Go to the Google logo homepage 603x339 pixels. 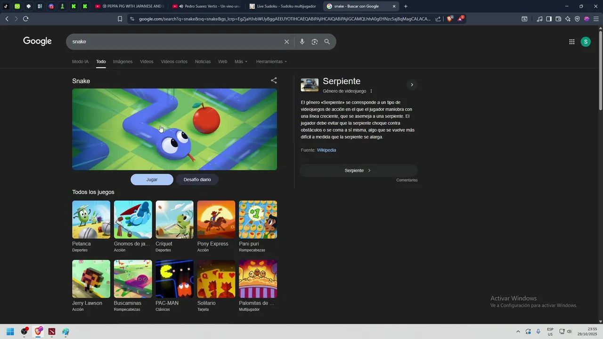point(37,41)
